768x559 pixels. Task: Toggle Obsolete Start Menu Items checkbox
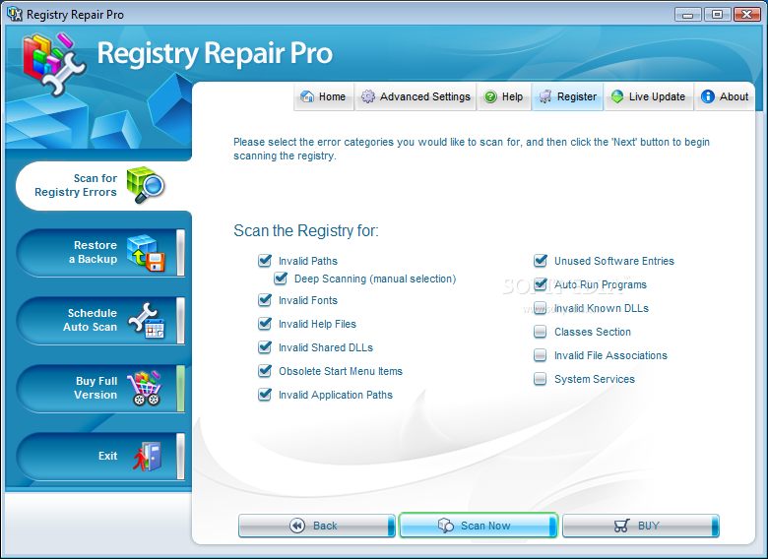[265, 371]
